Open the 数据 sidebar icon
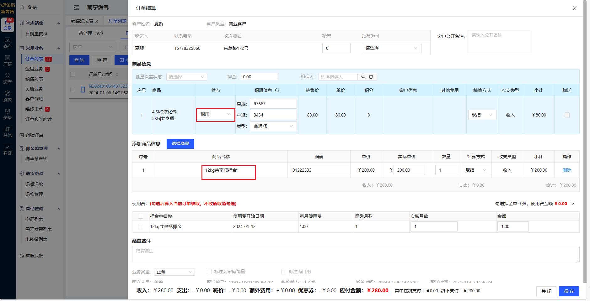 pyautogui.click(x=8, y=150)
